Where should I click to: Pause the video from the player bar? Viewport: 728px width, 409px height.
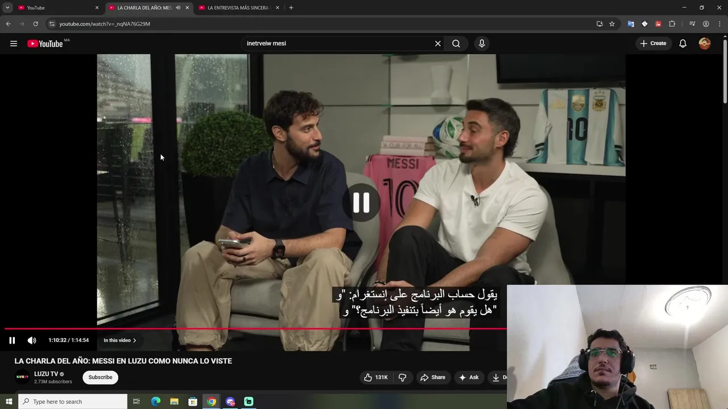pyautogui.click(x=12, y=340)
